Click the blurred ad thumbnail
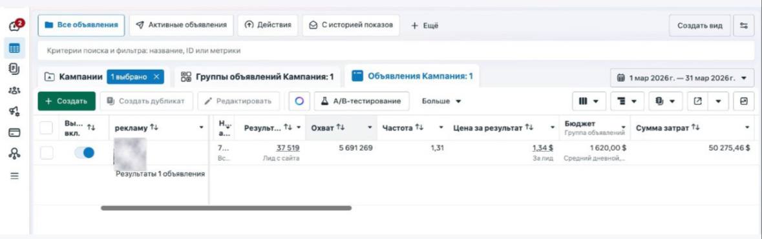 pyautogui.click(x=130, y=154)
